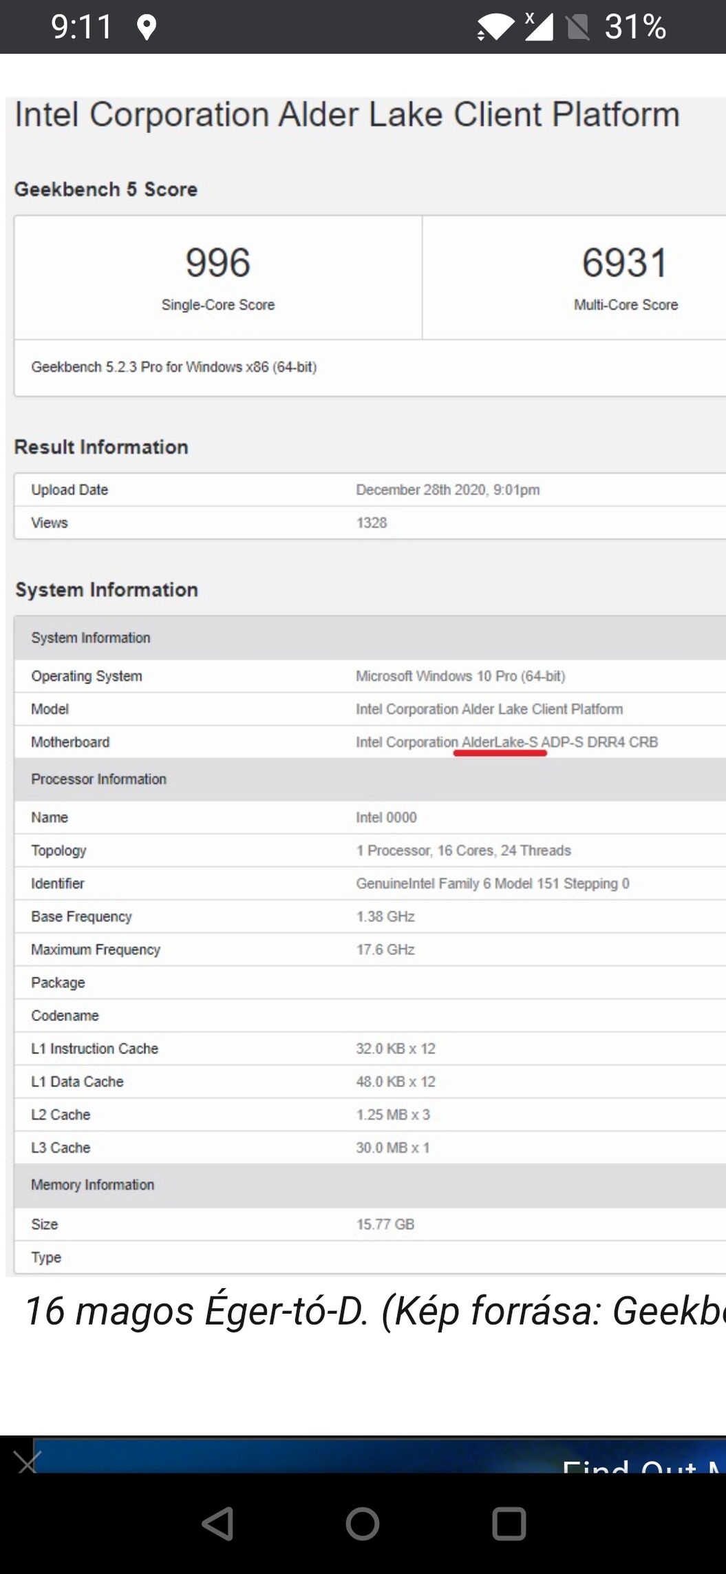Screen dimensions: 726x1574
Task: Tap the multi-core score 6931
Action: tap(625, 262)
